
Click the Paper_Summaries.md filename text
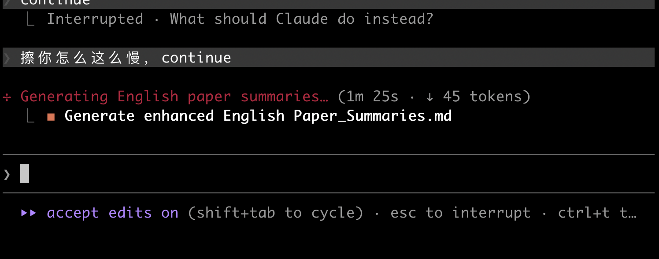(x=373, y=116)
